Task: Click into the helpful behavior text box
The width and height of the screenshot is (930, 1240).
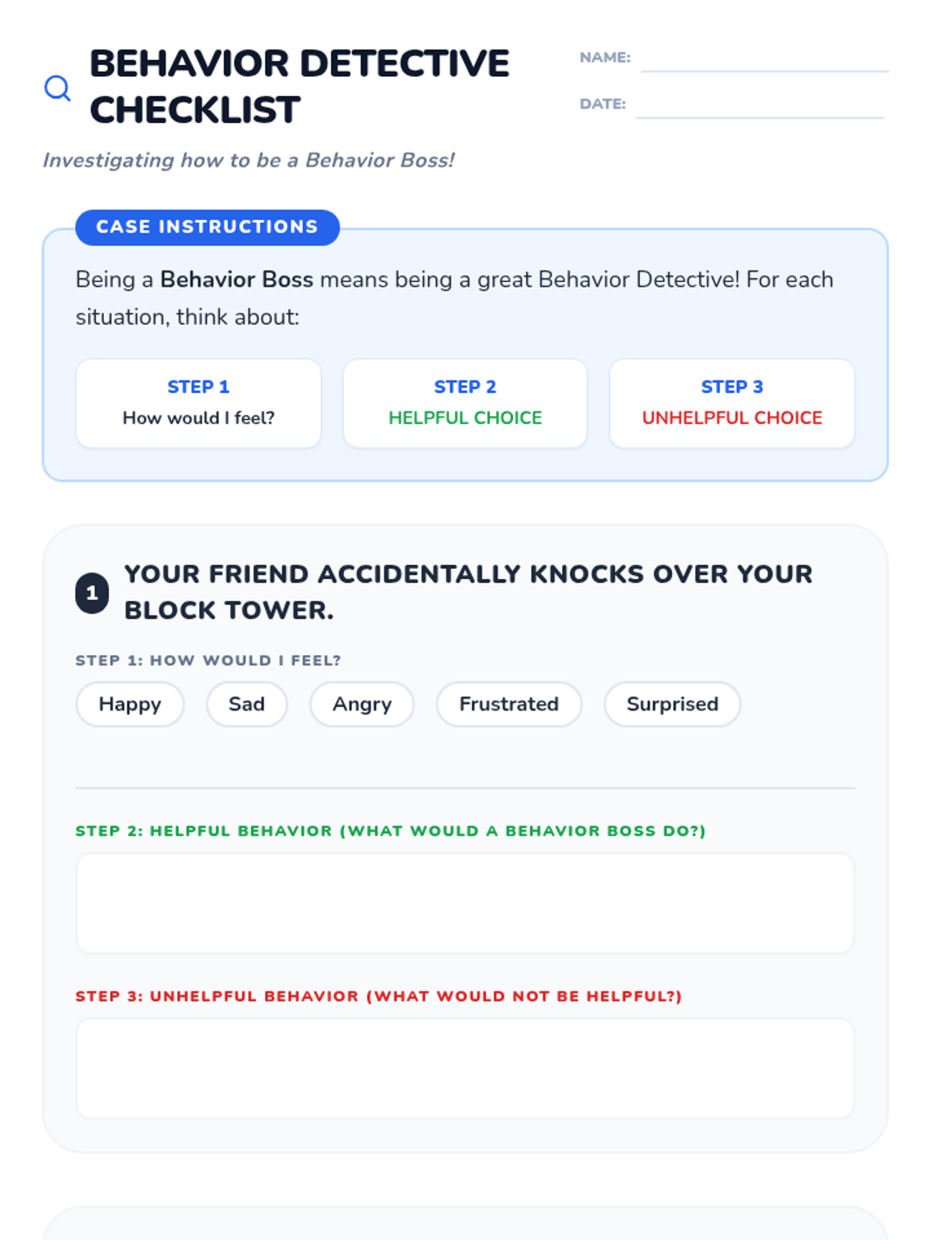Action: pyautogui.click(x=465, y=903)
